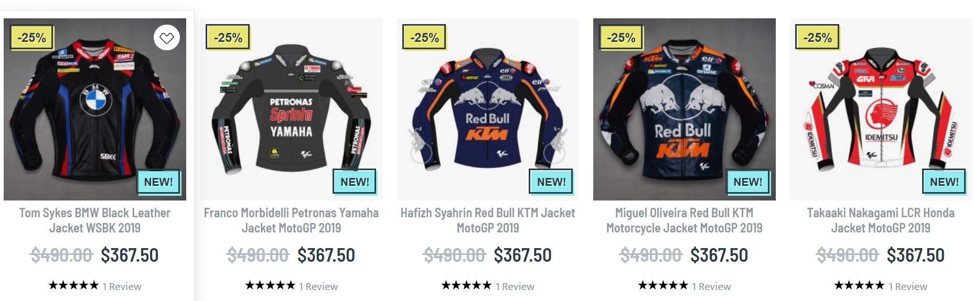The height and width of the screenshot is (301, 973).
Task: Click the star rating under Morbidelli jacket
Action: pyautogui.click(x=270, y=285)
